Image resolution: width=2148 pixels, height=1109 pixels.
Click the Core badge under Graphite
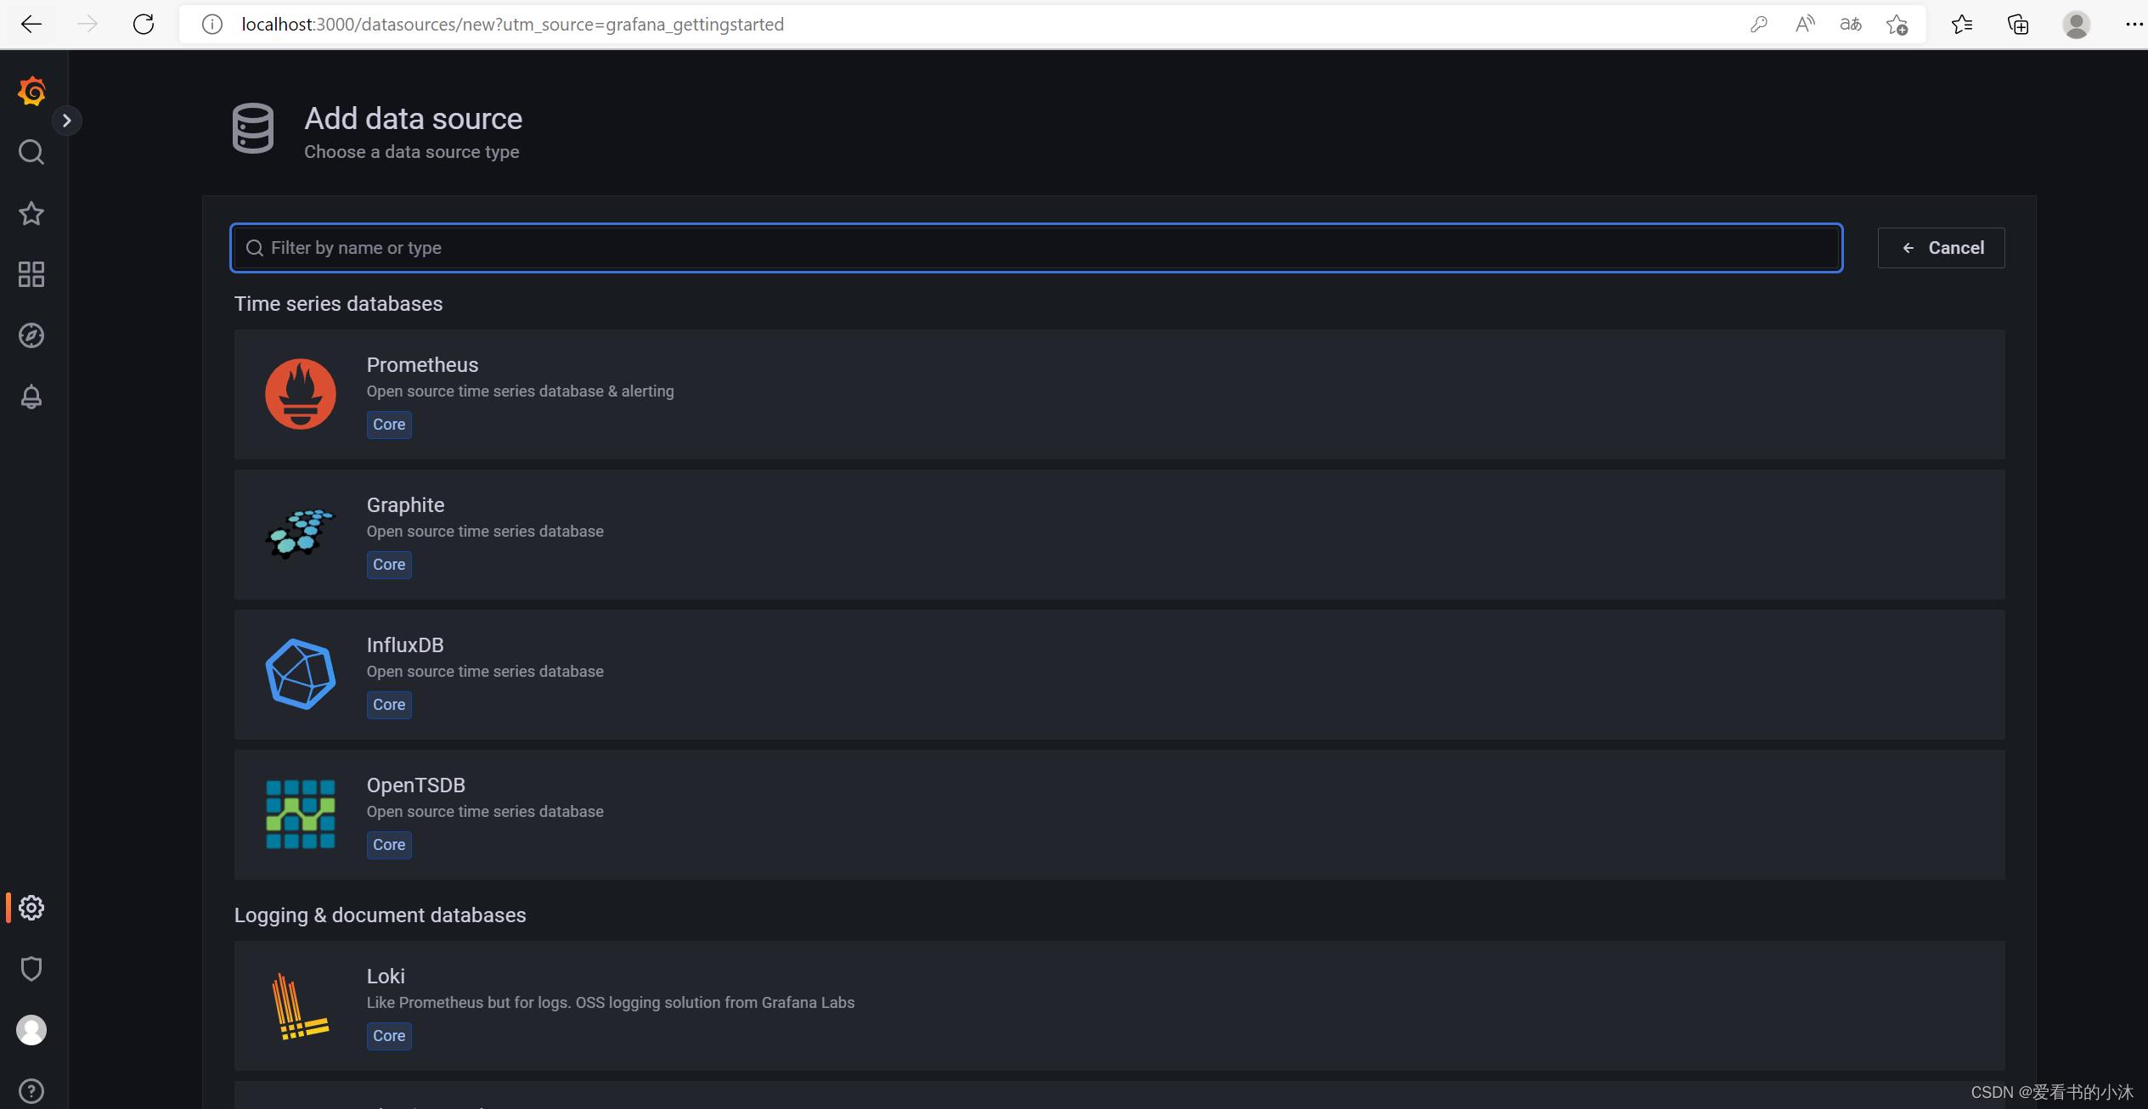[389, 565]
